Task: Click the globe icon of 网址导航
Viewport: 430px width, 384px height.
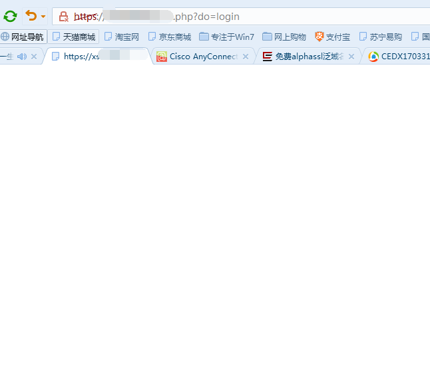Action: point(5,37)
